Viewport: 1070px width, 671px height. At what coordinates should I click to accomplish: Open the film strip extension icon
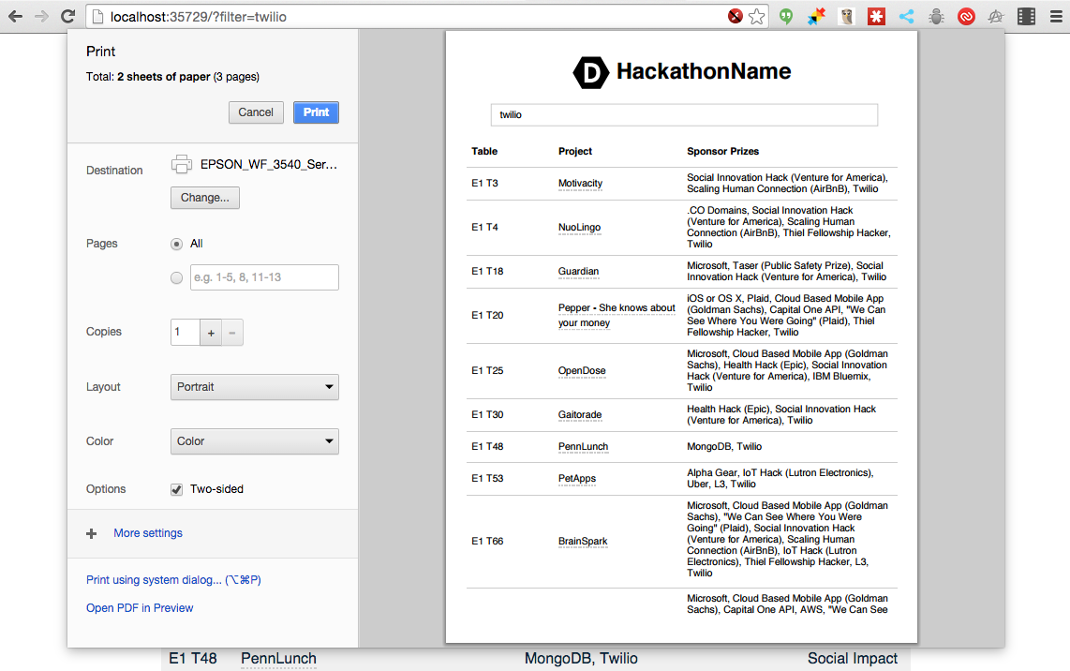coord(1026,16)
